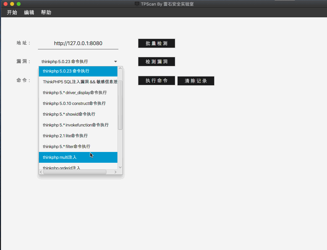The height and width of the screenshot is (250, 327).
Task: Click the 批量检测 button
Action: (157, 43)
